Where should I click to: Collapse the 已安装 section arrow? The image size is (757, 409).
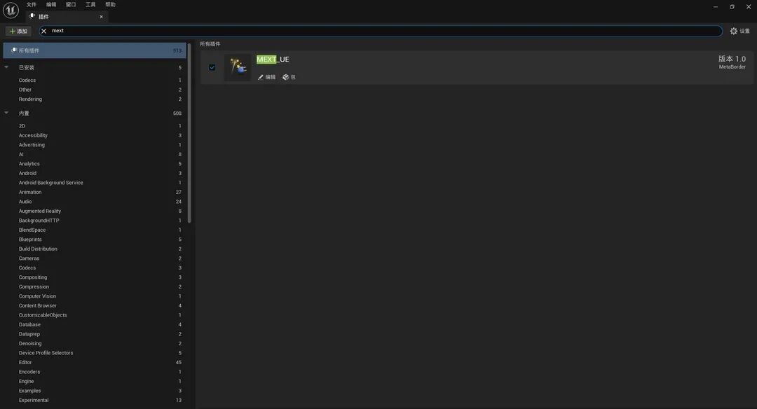(6, 67)
